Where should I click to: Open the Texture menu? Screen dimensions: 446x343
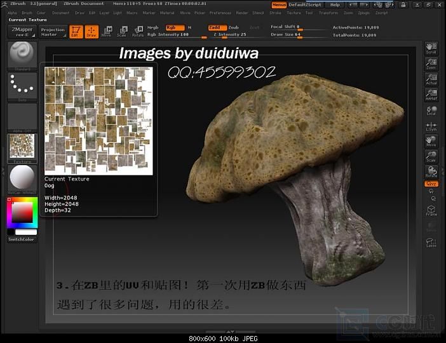pos(294,13)
